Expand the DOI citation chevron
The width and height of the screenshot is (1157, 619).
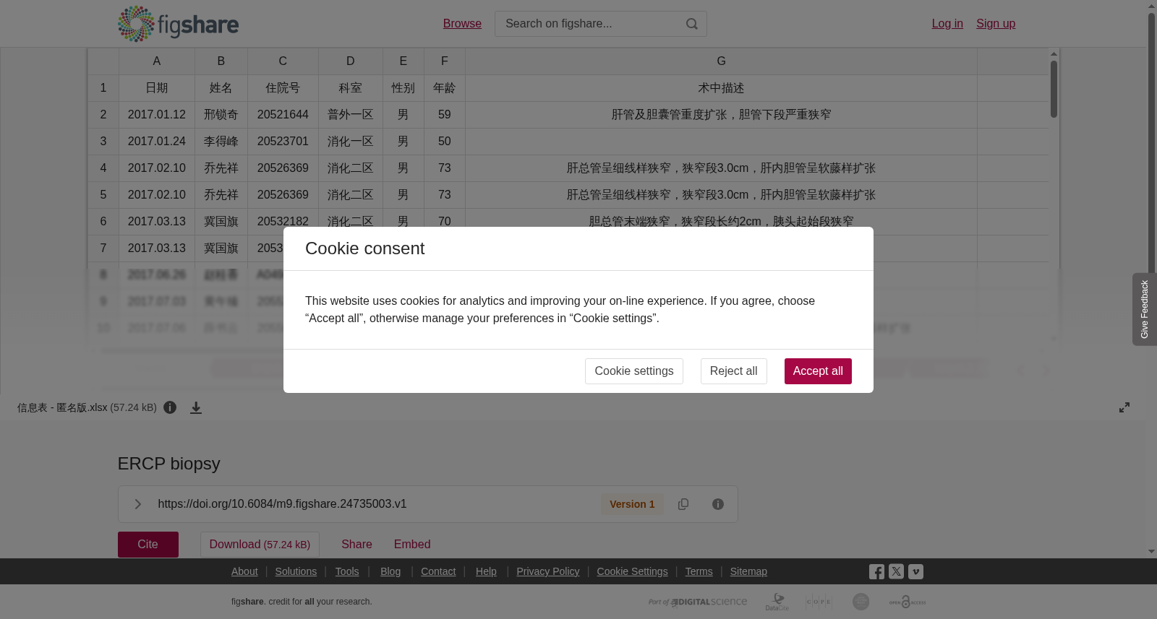click(137, 504)
